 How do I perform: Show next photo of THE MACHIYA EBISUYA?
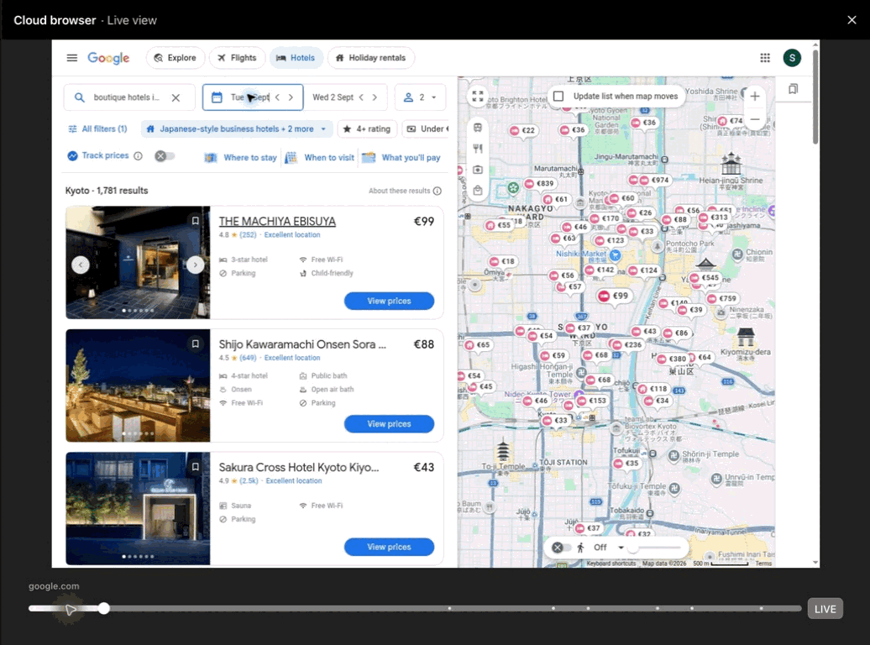196,265
